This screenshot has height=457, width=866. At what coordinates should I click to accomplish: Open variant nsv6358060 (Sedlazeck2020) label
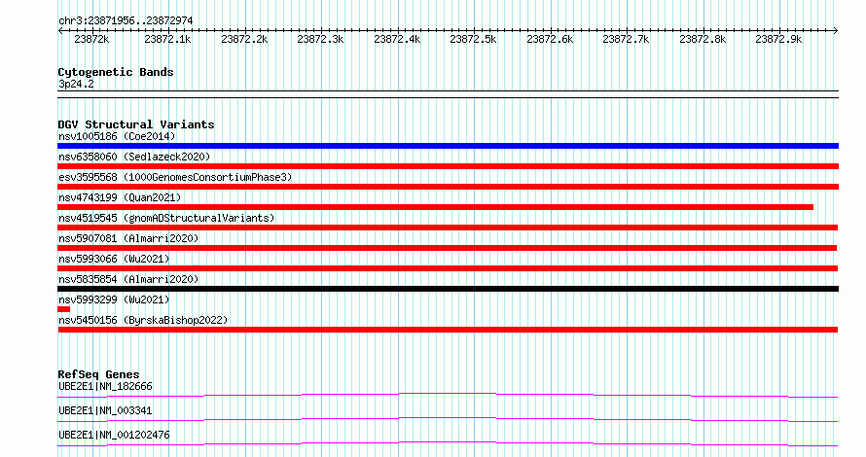click(x=134, y=157)
